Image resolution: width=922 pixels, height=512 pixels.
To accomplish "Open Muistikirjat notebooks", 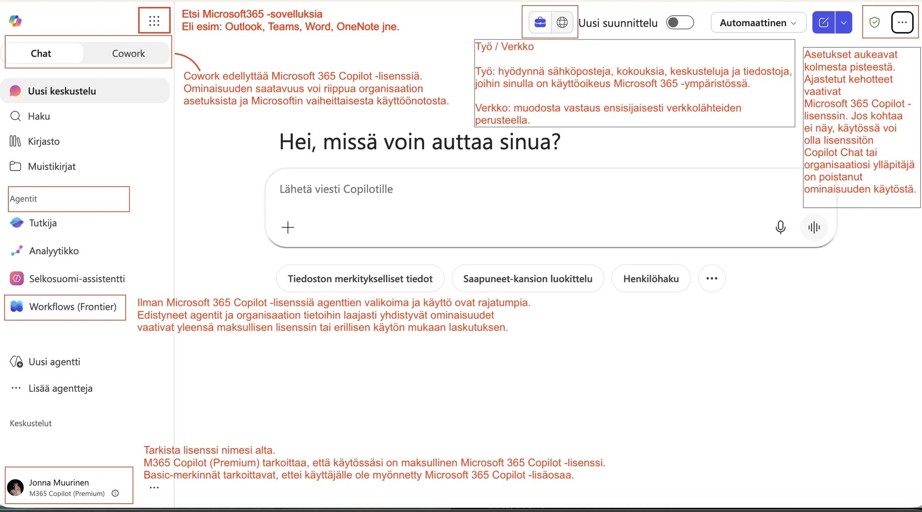I will coord(85,166).
